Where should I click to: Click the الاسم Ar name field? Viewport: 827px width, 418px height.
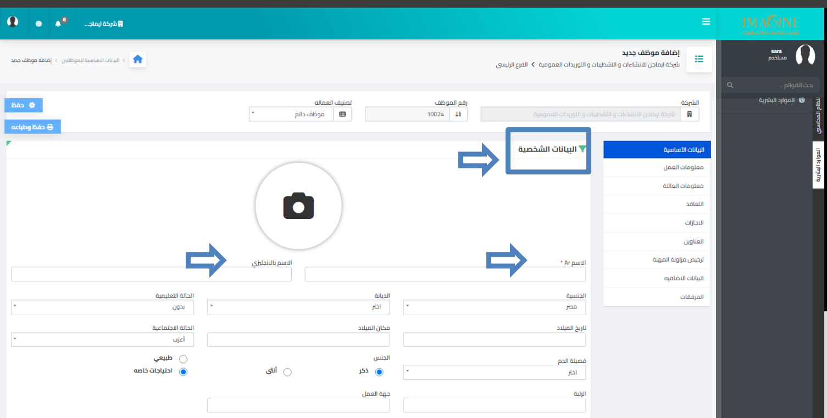click(x=445, y=274)
